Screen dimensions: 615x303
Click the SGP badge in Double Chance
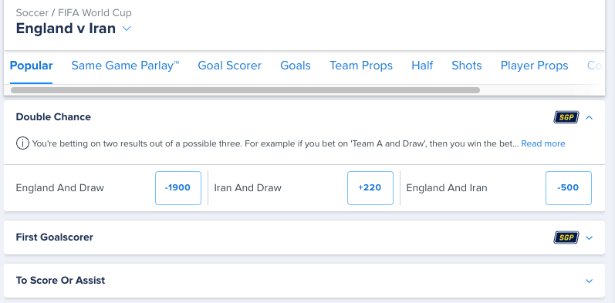point(566,117)
